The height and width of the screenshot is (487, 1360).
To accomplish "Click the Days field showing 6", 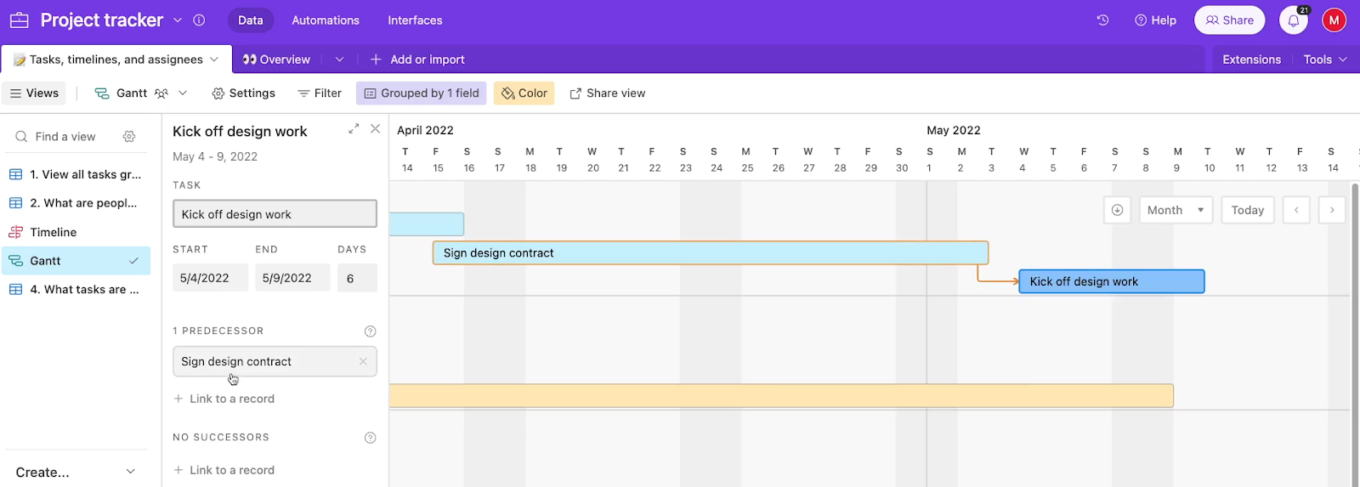I will [x=357, y=278].
